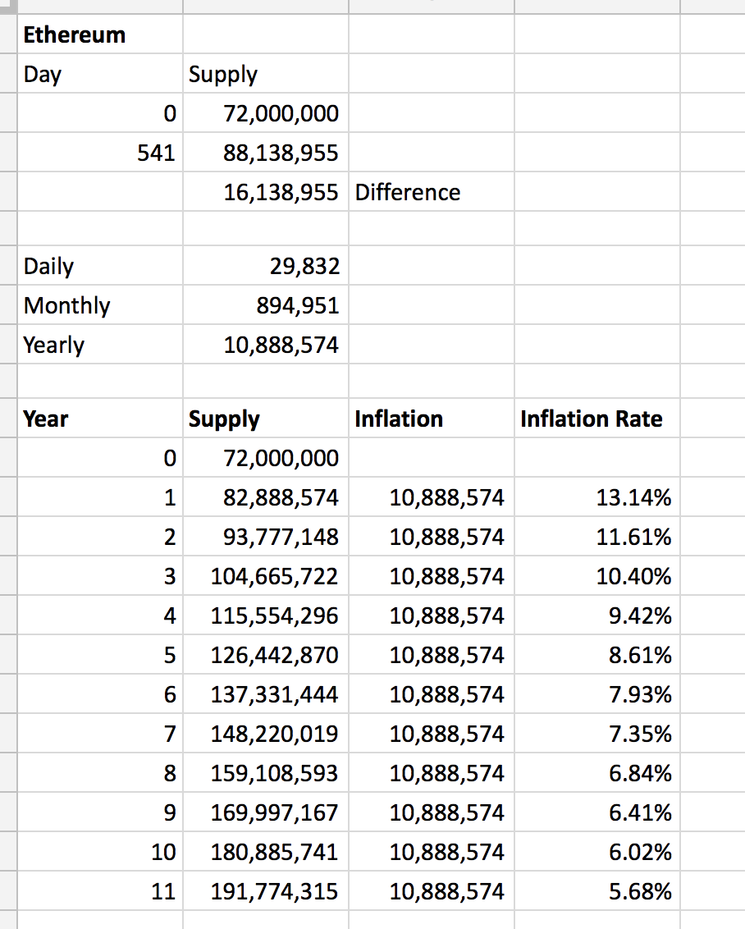Select the Ethereum title cell
Screen dimensions: 745x929
pyautogui.click(x=100, y=34)
